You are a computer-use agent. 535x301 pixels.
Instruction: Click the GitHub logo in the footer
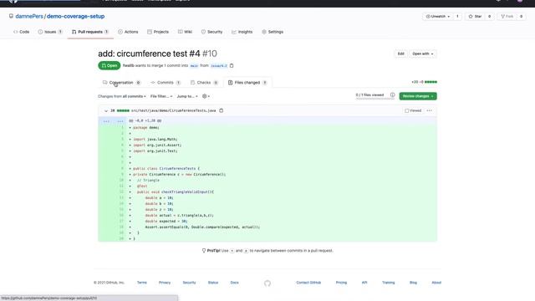[x=267, y=283]
